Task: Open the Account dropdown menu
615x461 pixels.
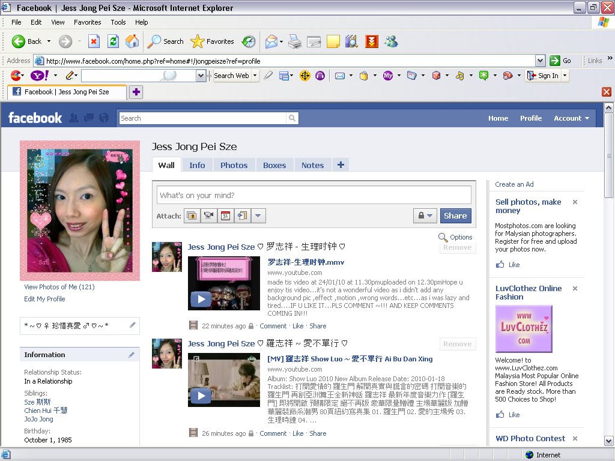Action: [571, 118]
